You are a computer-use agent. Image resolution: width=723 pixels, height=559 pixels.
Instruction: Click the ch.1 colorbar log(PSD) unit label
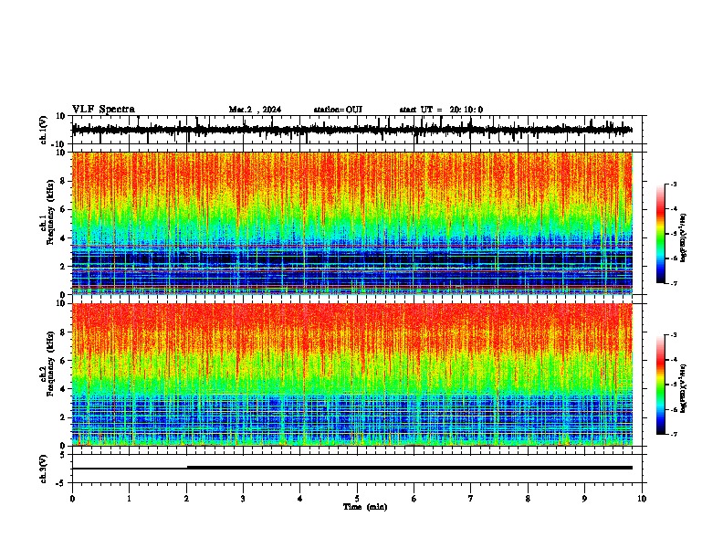click(684, 237)
